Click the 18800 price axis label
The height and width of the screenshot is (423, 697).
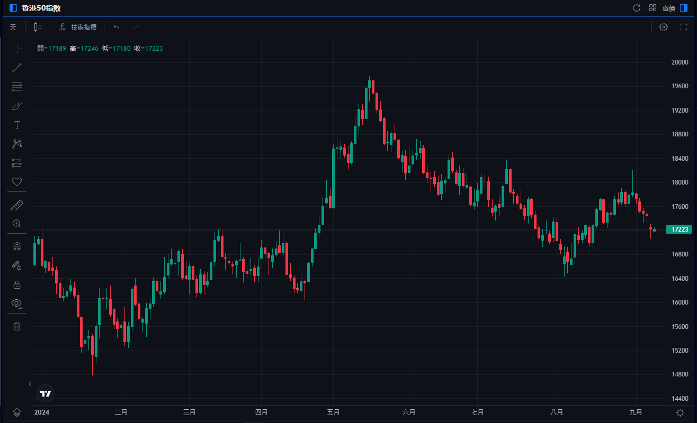point(679,134)
